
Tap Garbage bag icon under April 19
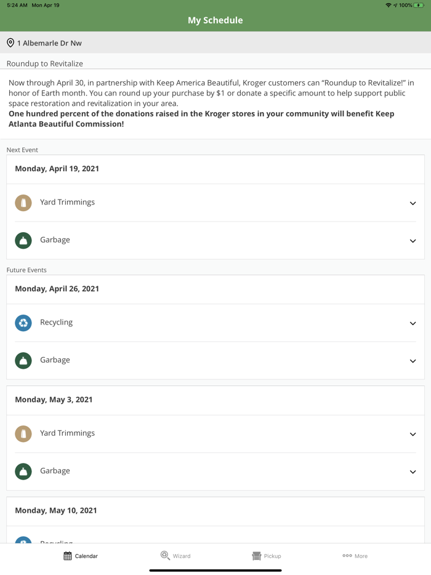click(23, 240)
